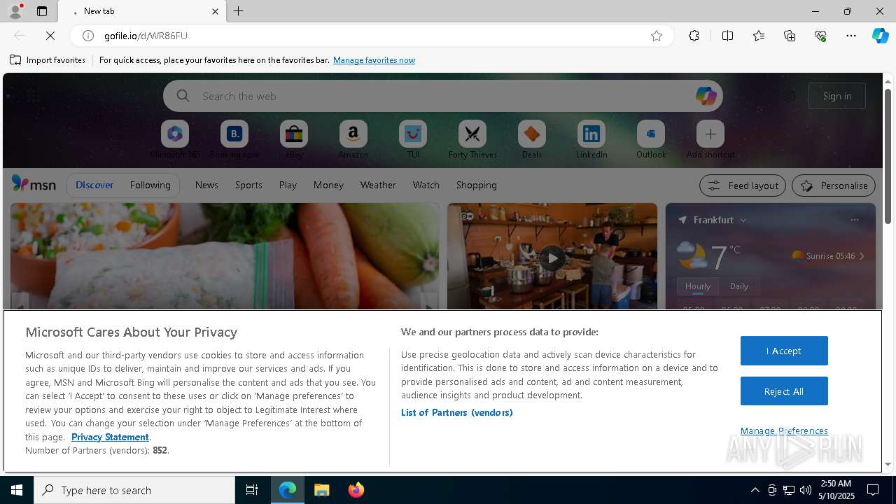Select the Daily weather tab
This screenshot has height=504, width=896.
click(x=739, y=286)
